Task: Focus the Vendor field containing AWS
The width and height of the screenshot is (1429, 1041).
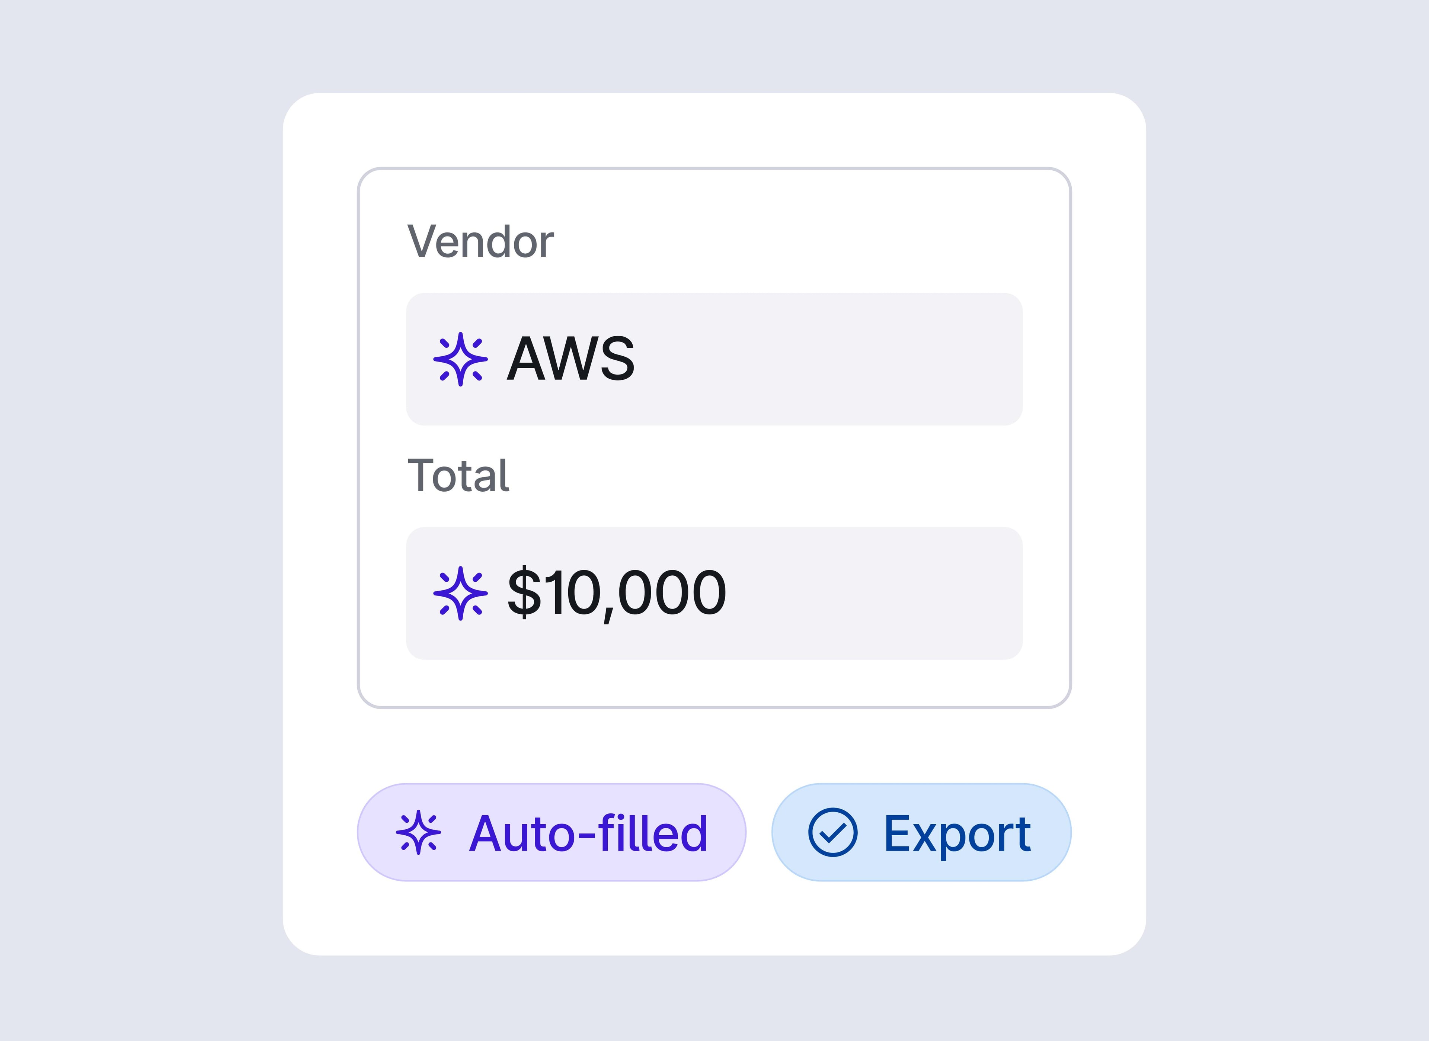Action: click(x=713, y=359)
